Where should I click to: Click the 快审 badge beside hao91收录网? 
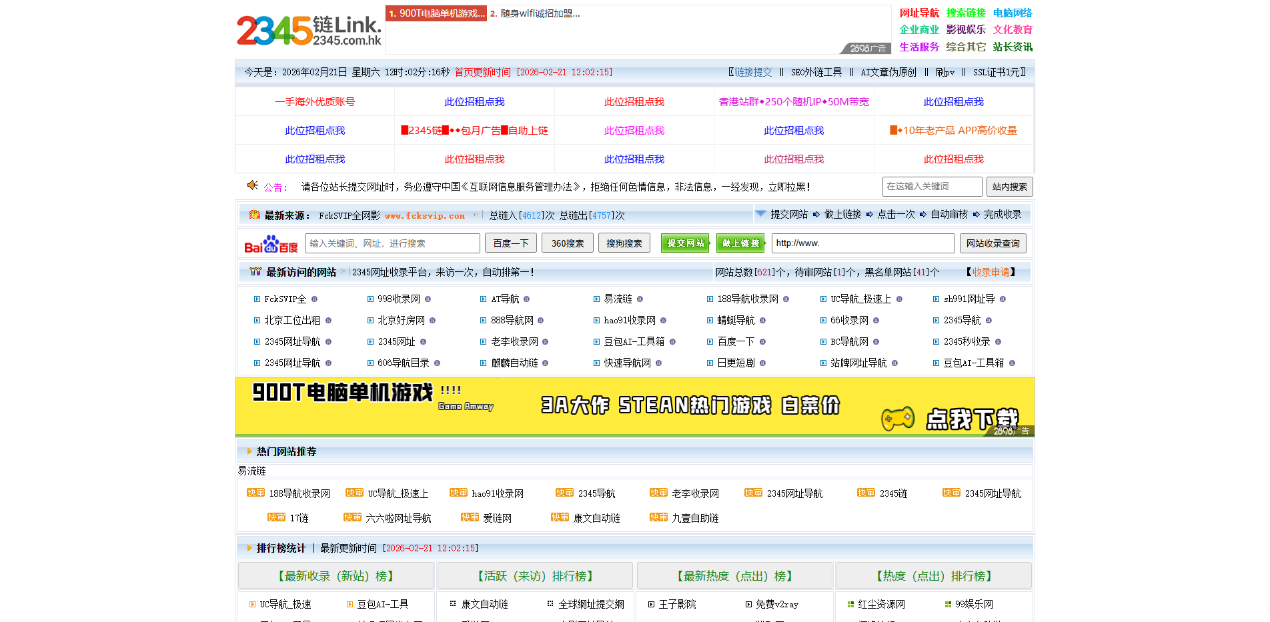(459, 493)
